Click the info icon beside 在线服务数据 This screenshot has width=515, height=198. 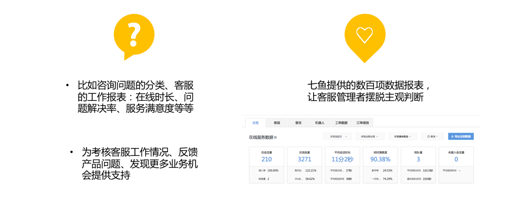275,138
